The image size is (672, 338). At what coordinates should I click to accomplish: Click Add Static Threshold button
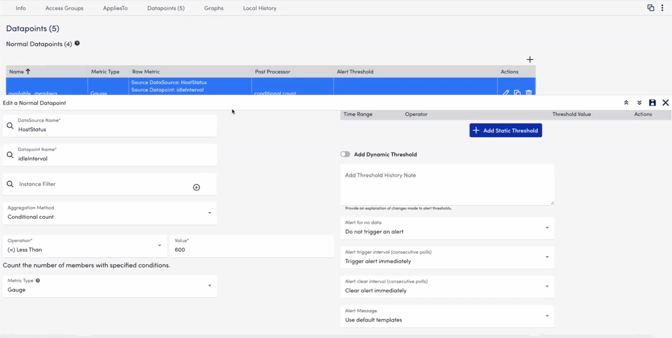506,130
